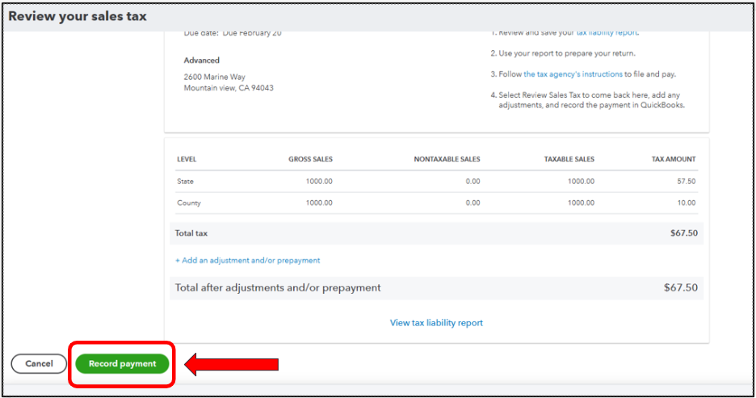Click the NONTAXABLE SALES column header
The height and width of the screenshot is (398, 756).
[447, 159]
